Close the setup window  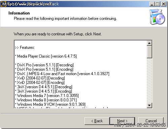coord(164,4)
